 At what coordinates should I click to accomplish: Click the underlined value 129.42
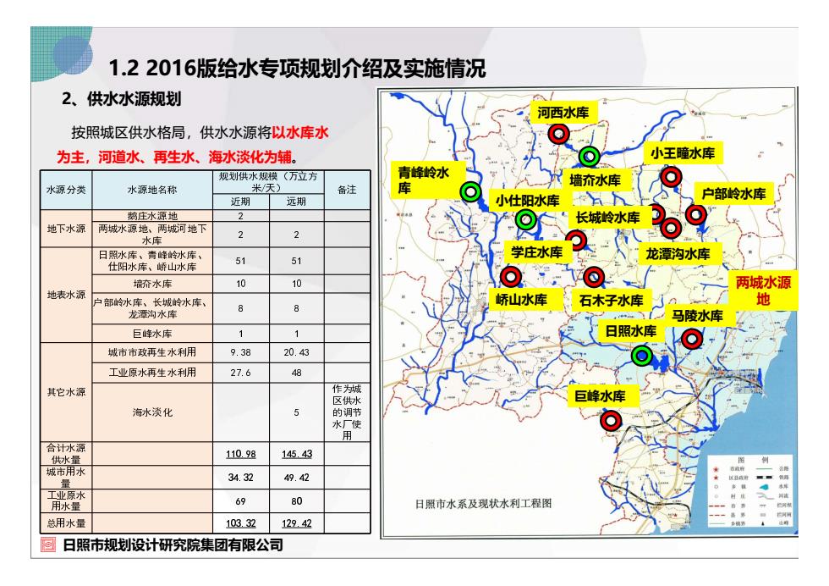coord(297,523)
